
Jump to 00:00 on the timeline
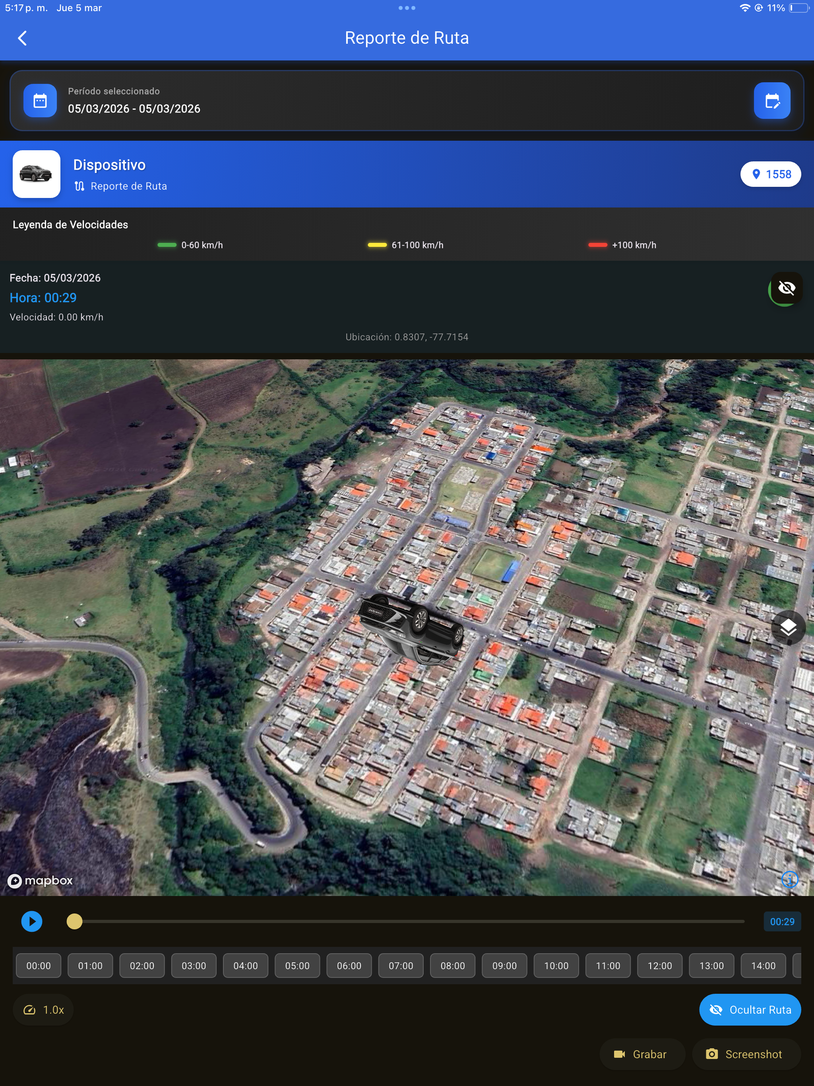[38, 966]
